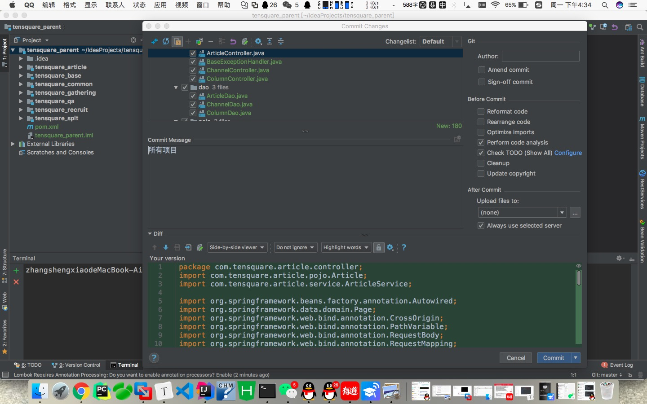Click the Diff viewer vertical scrollbar
The width and height of the screenshot is (647, 404).
(x=579, y=278)
